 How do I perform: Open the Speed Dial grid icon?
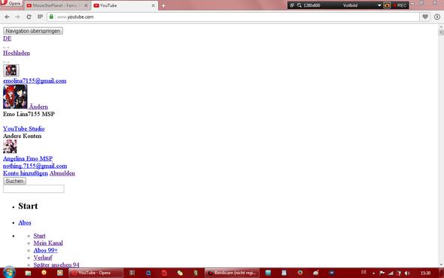click(40, 17)
